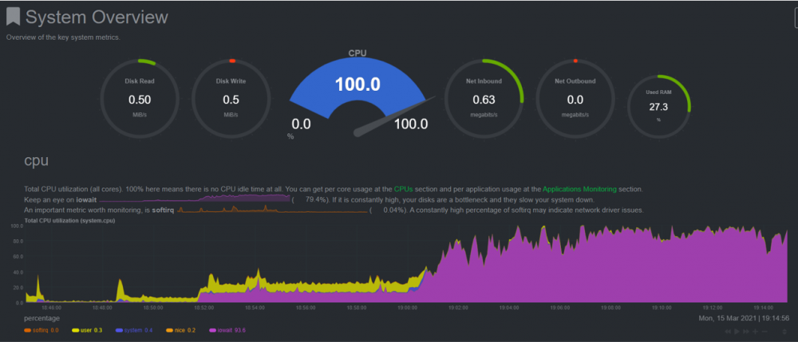This screenshot has height=342, width=798.
Task: Click the 'Total CPU utilization (system.cpu)' chart title
Action: [71, 221]
